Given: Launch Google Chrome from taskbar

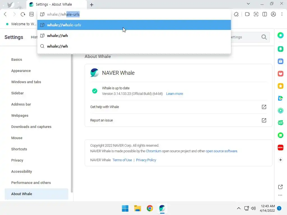Looking at the screenshot, I should [150, 208].
